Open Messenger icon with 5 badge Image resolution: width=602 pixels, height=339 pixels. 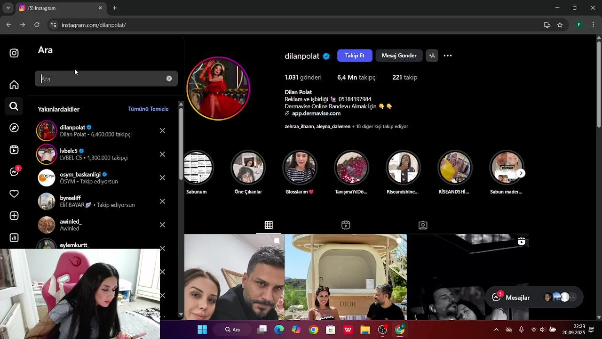tap(15, 171)
